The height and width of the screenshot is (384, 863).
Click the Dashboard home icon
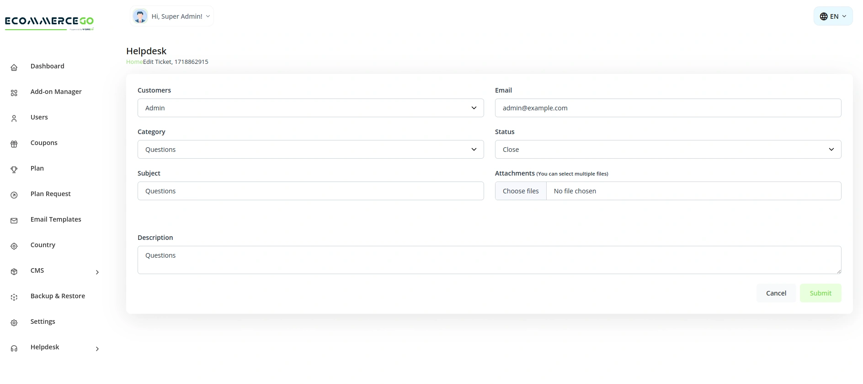14,67
